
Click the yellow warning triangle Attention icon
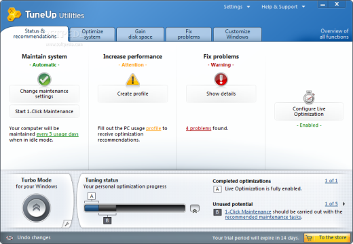click(x=133, y=79)
